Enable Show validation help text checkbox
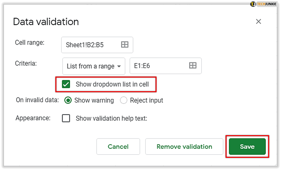This screenshot has width=281, height=170. point(66,118)
